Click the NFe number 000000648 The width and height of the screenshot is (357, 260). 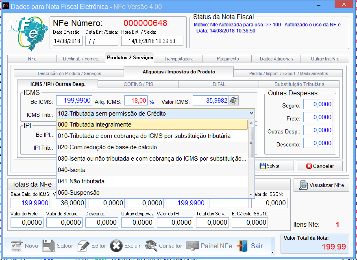click(x=145, y=23)
